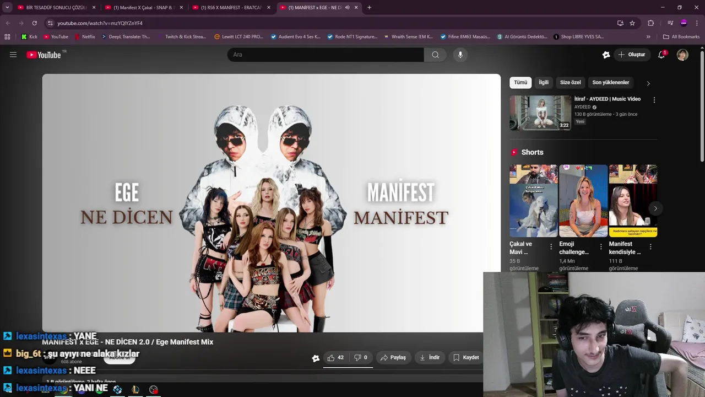Switch to the Manifest X Çakal tab
Screen dimensions: 705x397
pos(144,8)
